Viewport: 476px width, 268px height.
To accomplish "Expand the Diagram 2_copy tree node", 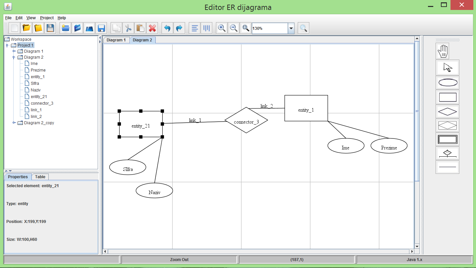I will (14, 123).
